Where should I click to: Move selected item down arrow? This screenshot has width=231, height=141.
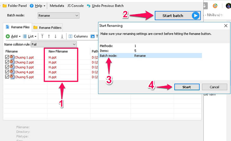(x=55, y=36)
